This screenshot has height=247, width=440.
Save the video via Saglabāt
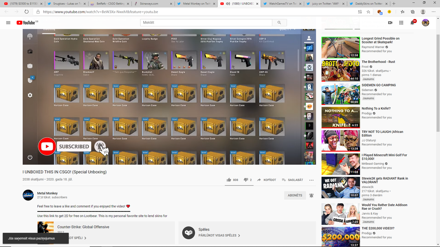[x=293, y=180]
